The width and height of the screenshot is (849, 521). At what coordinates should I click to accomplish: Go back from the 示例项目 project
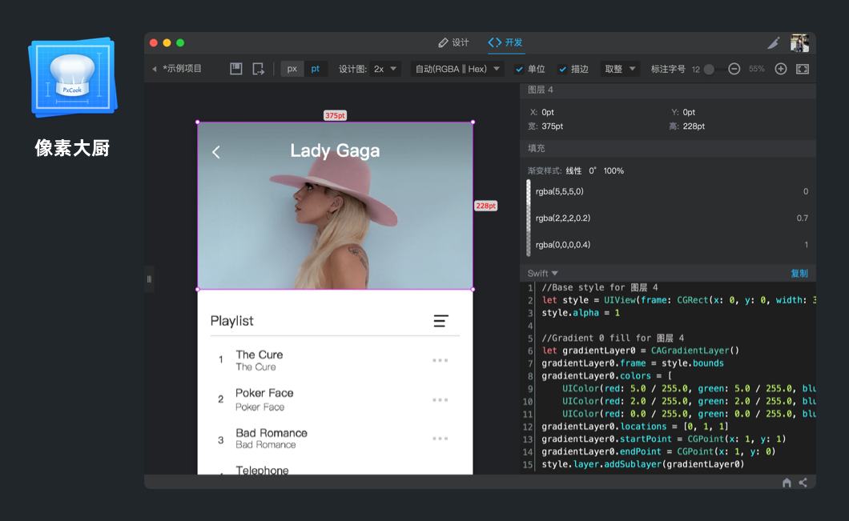click(x=155, y=70)
